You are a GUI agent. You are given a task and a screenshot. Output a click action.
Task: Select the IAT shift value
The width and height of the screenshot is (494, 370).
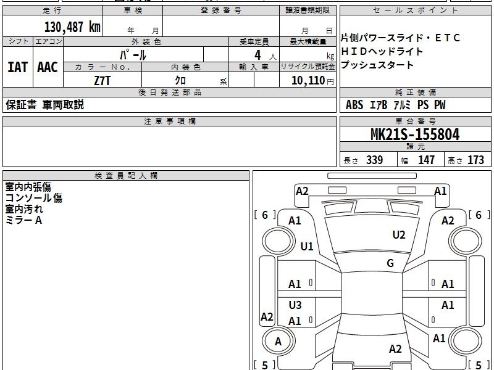click(18, 67)
